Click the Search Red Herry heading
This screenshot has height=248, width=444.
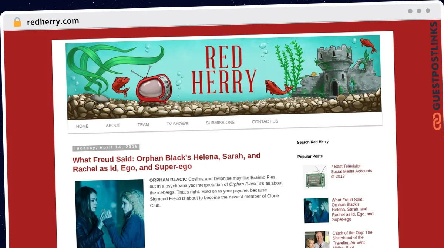point(313,142)
